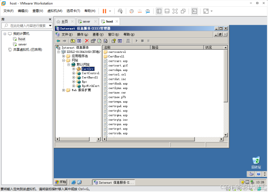Sort the list by 名称 column header
The height and width of the screenshot is (192, 268).
point(126,48)
